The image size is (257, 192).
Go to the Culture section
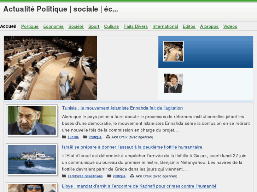[x=111, y=26]
